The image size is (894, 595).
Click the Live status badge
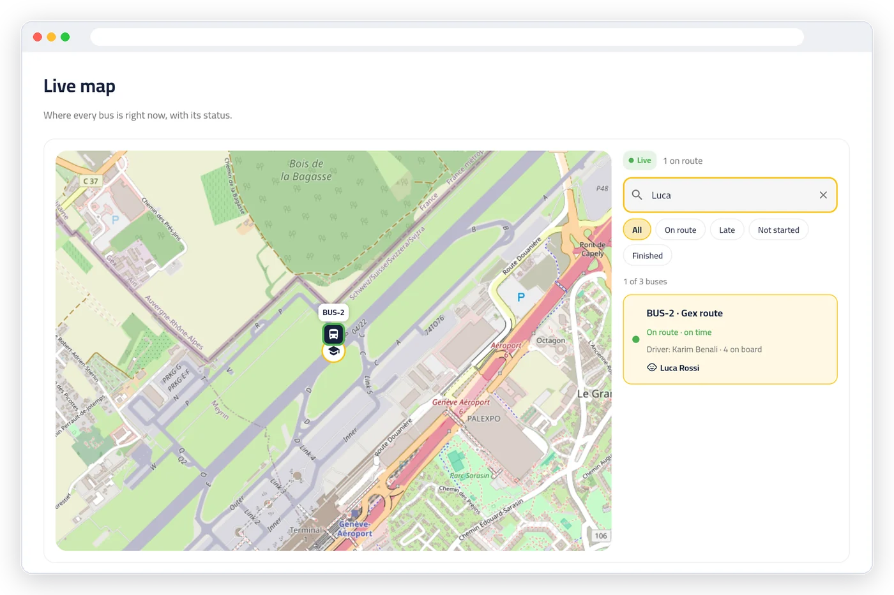tap(640, 161)
